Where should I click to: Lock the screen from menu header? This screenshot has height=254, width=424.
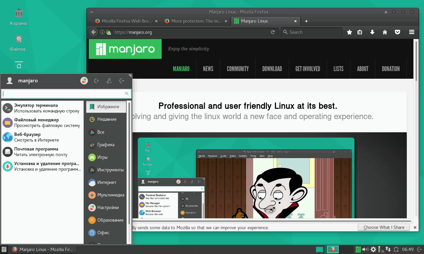96,81
